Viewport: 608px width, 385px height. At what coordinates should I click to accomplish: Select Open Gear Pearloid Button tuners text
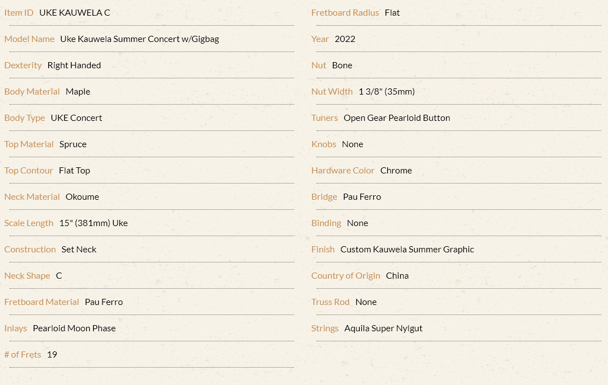point(397,118)
